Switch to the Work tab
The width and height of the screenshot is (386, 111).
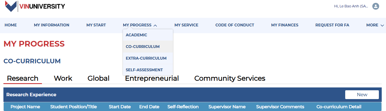(x=63, y=78)
